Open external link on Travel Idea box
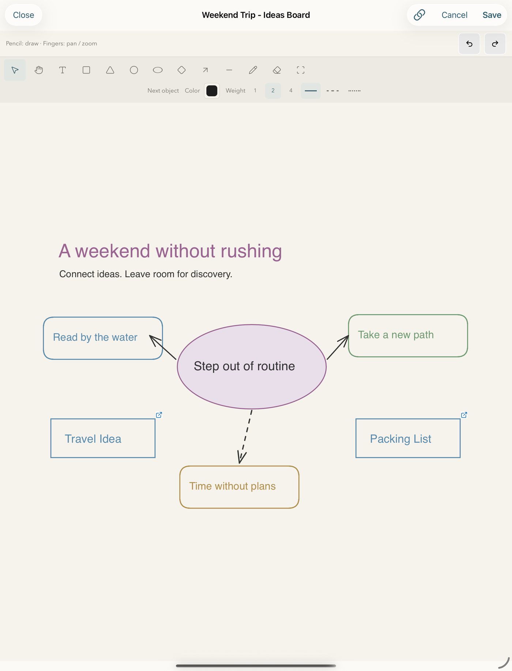This screenshot has height=671, width=512. 159,415
